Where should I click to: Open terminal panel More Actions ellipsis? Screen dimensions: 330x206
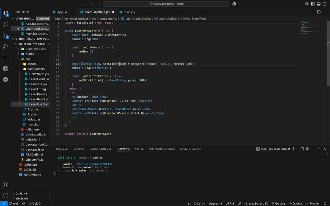click(313, 149)
